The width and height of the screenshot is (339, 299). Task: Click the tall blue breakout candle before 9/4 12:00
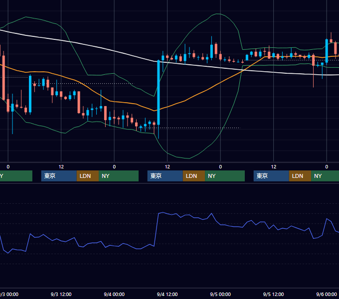[x=159, y=93]
